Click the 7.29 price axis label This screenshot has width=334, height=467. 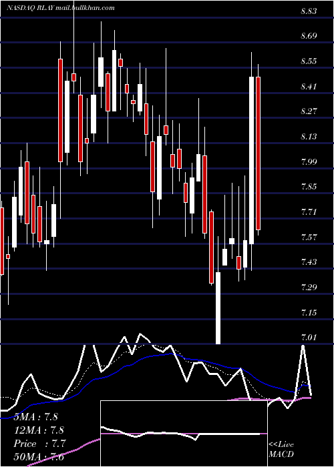(x=309, y=288)
